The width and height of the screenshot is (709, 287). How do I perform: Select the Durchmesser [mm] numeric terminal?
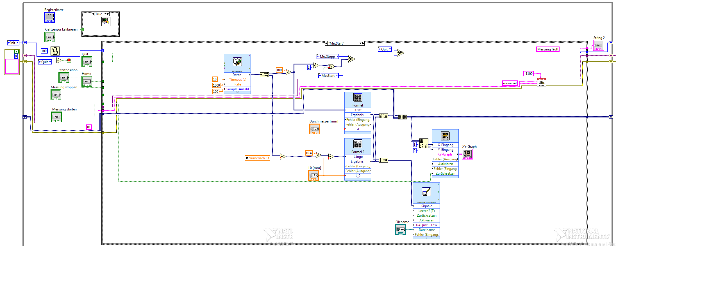[x=315, y=129]
